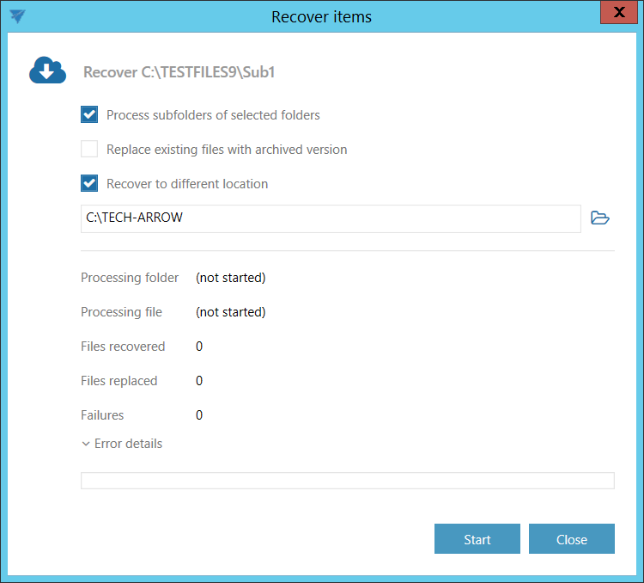Click the cloud download icon
Screen dimensions: 644x583
coord(47,71)
